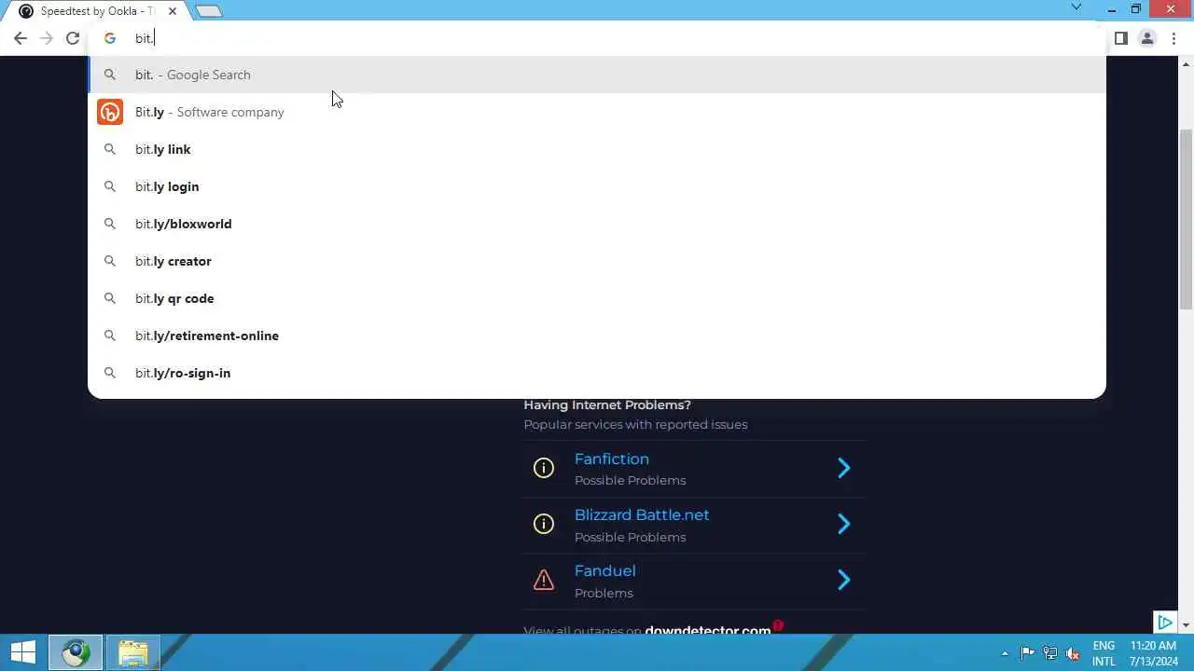Click the scrollbar down arrow

[1187, 624]
